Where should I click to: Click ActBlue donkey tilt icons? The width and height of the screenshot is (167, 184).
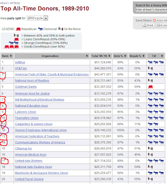[156, 62]
